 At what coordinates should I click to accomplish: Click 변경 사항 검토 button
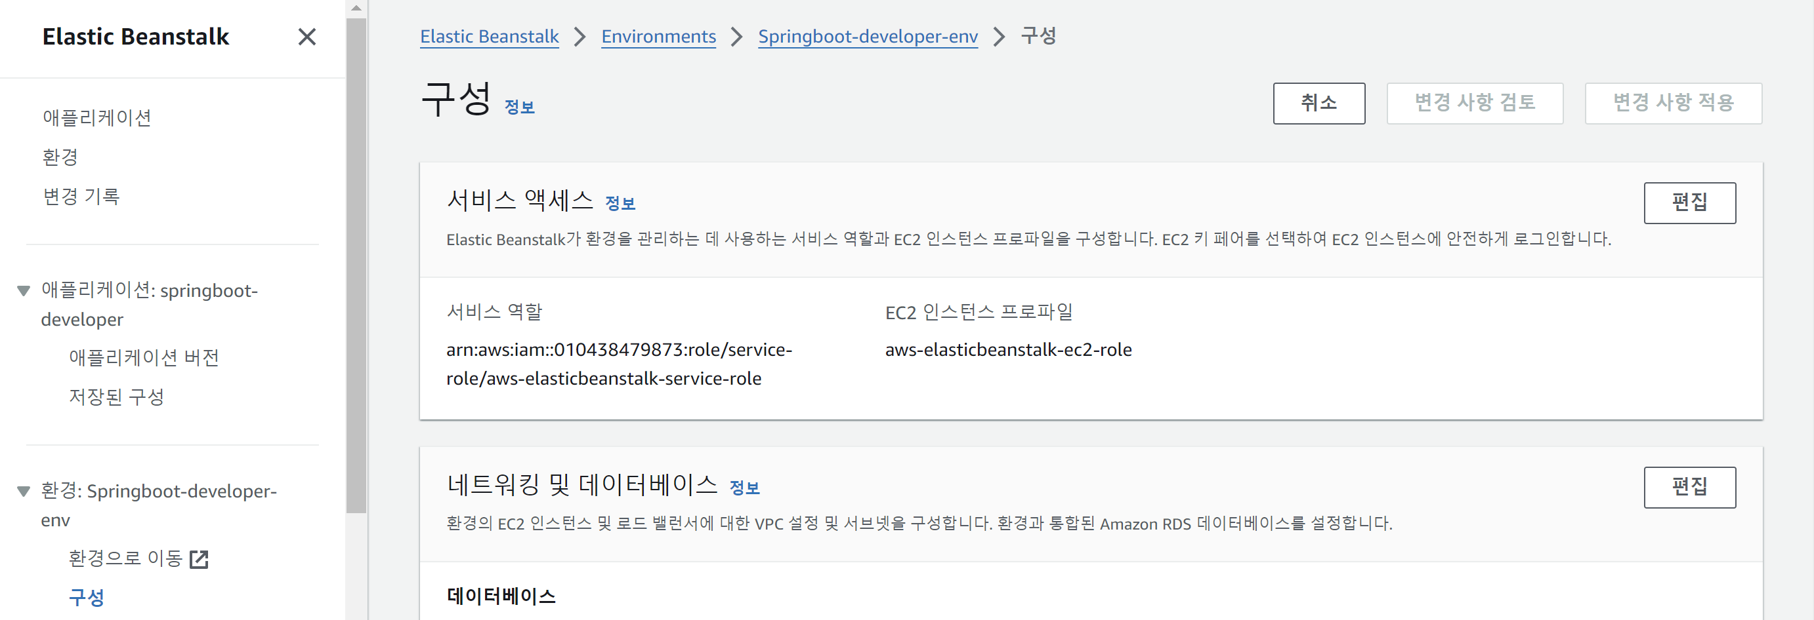(1475, 104)
